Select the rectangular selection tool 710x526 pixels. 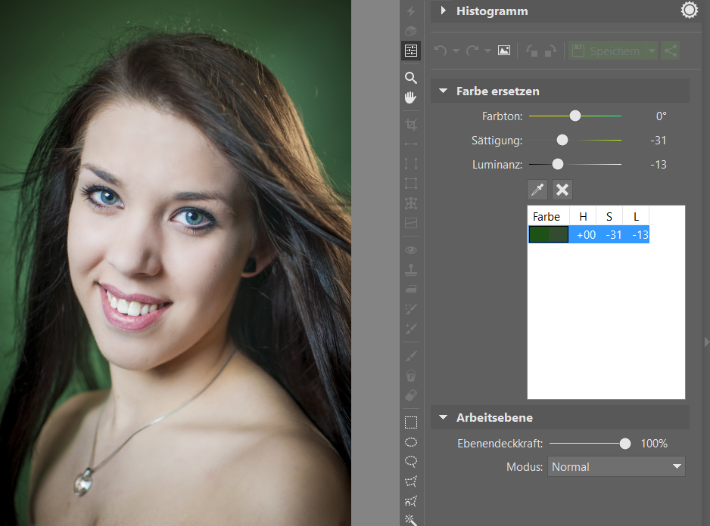(x=411, y=422)
